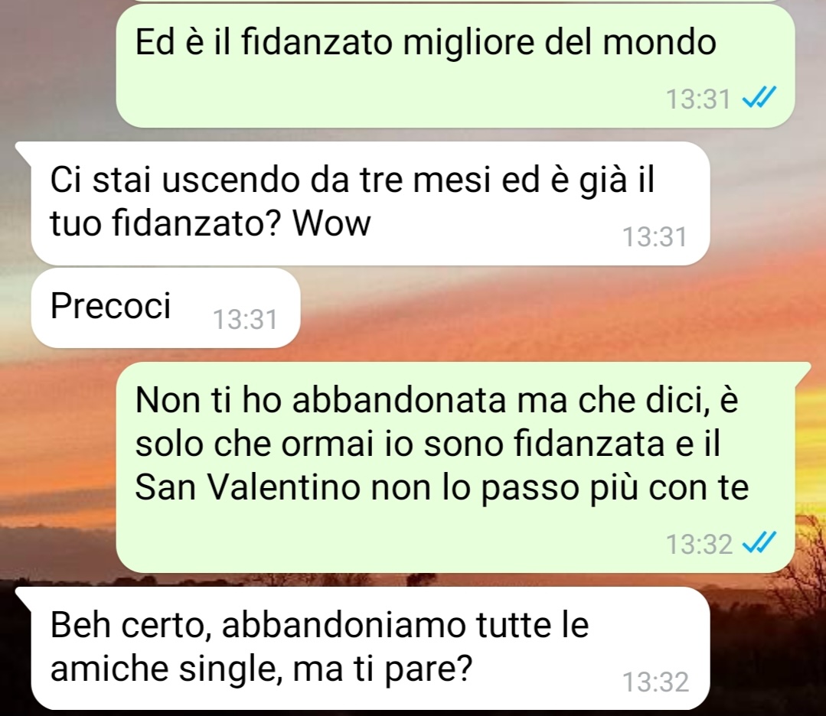Select the "Non ti ho abbandonata" message bubble
826x716 pixels.
click(x=455, y=467)
